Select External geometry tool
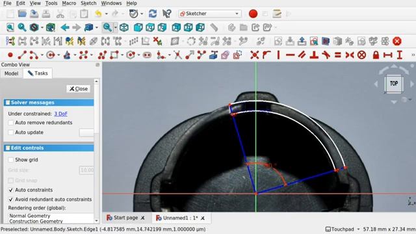This screenshot has width=416, height=234. [x=213, y=55]
